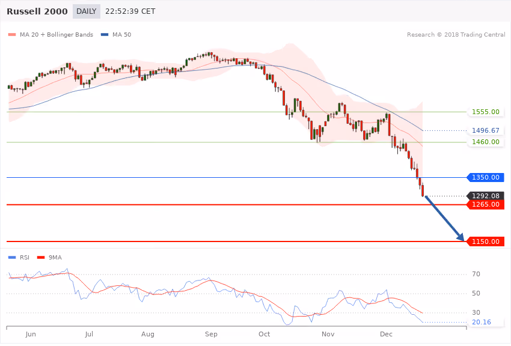This screenshot has width=511, height=346.
Task: Click the 9MA legend swatch
Action: 41,258
